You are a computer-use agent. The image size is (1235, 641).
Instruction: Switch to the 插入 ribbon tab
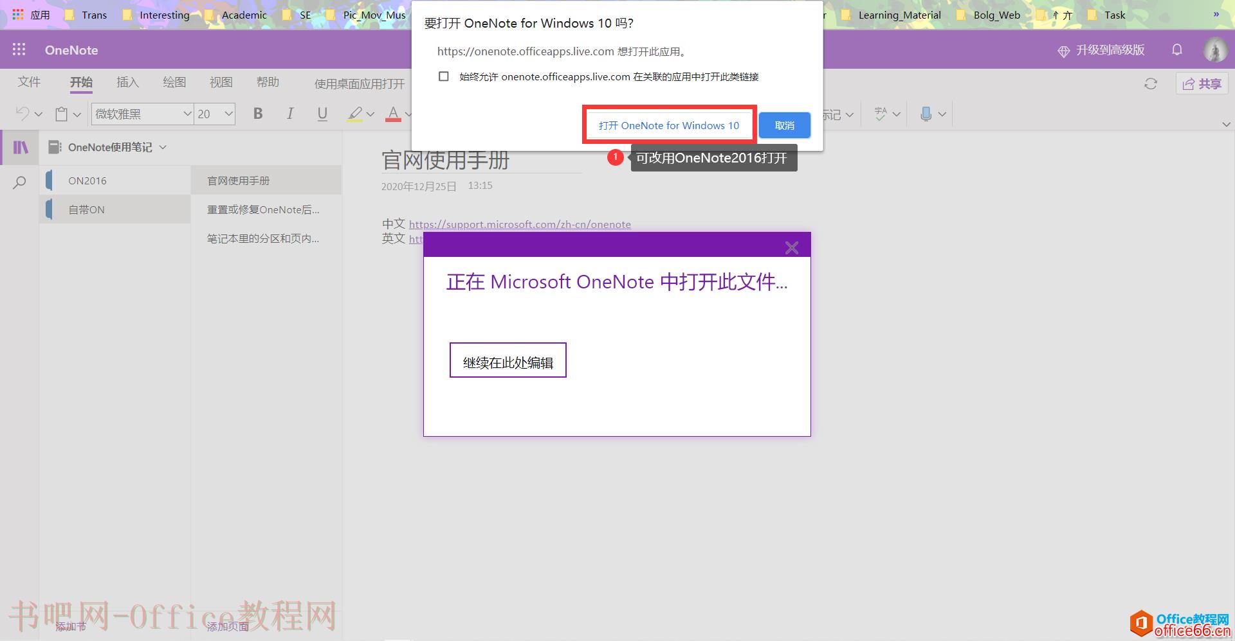(x=127, y=82)
